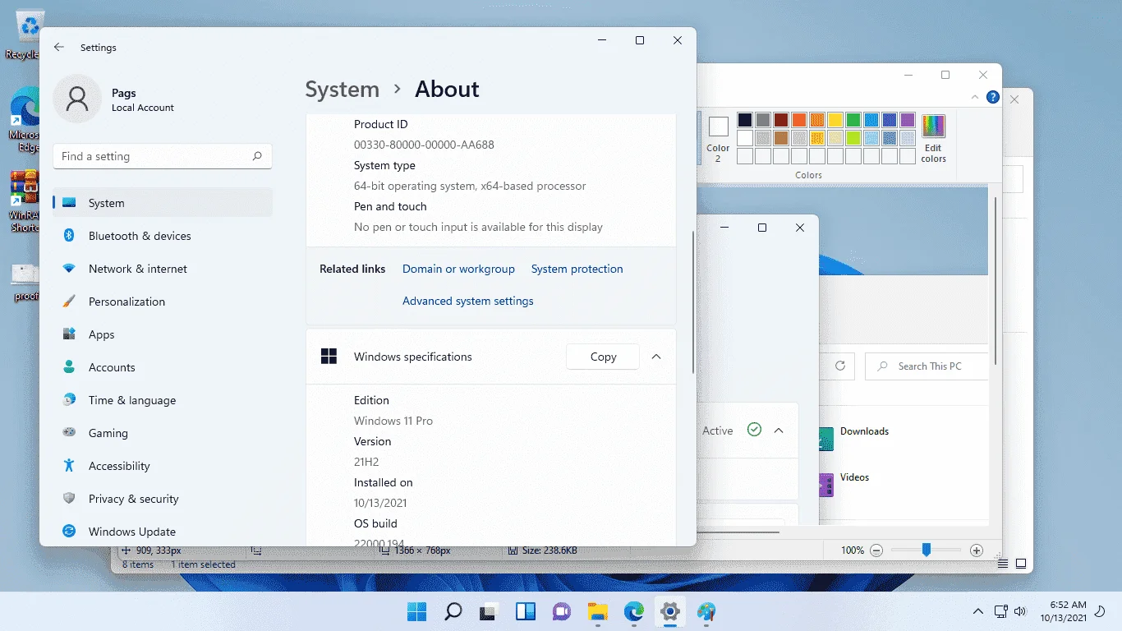The height and width of the screenshot is (631, 1122).
Task: Pick the brown color swatch in Paint
Action: point(781,138)
